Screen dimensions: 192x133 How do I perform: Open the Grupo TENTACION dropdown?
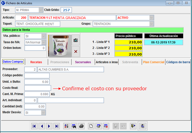(x=152, y=24)
